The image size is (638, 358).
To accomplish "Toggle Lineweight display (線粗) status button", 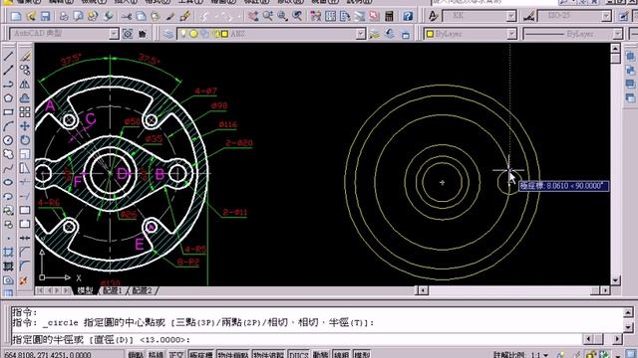I will click(x=341, y=355).
